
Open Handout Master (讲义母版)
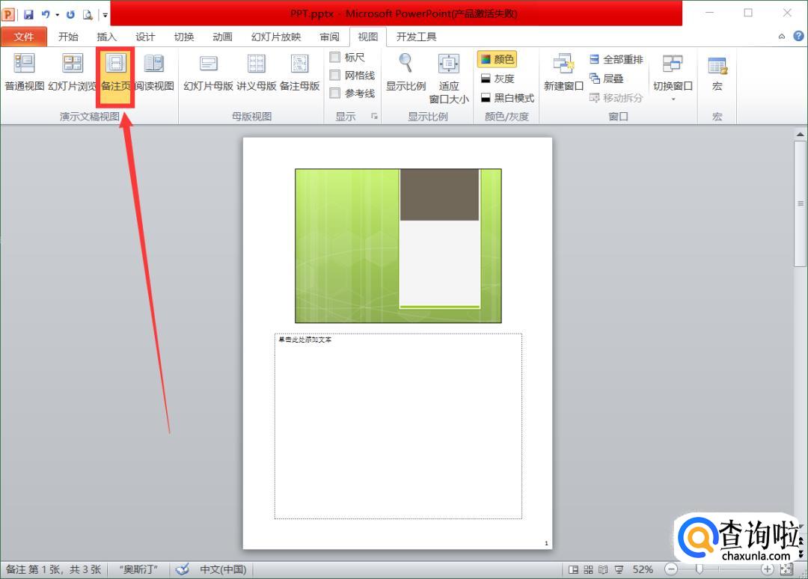coord(257,73)
